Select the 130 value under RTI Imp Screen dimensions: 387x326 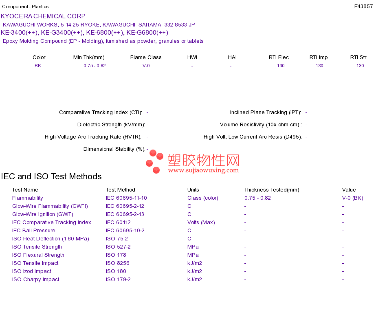319,66
